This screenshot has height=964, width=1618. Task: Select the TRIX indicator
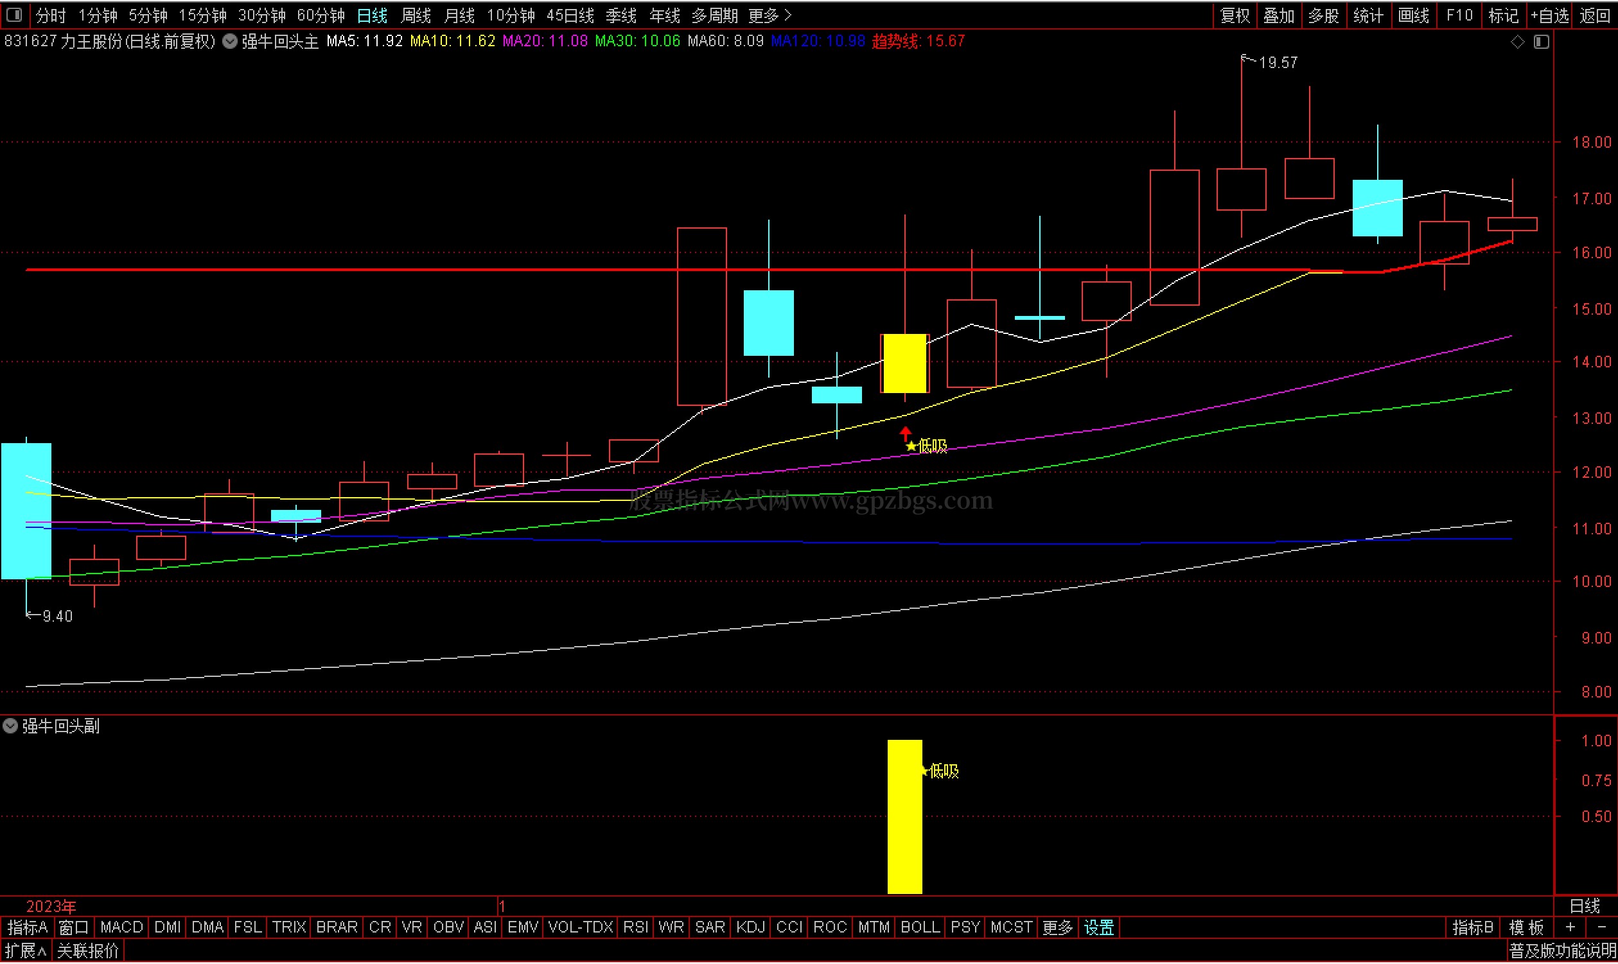(288, 927)
